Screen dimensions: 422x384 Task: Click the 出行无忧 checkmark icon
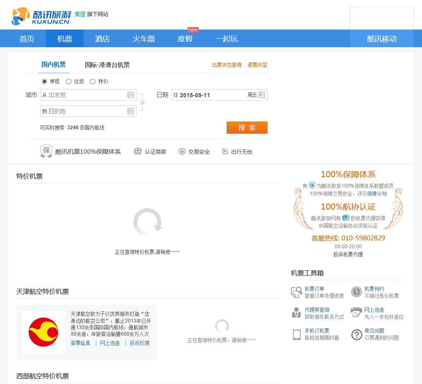coord(225,151)
